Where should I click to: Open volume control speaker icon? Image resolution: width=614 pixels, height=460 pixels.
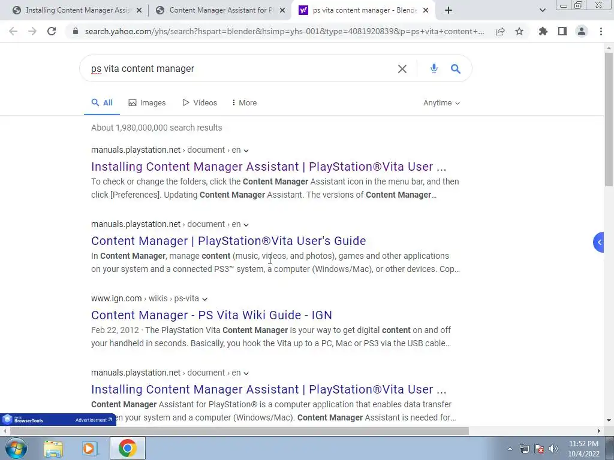pos(553,449)
